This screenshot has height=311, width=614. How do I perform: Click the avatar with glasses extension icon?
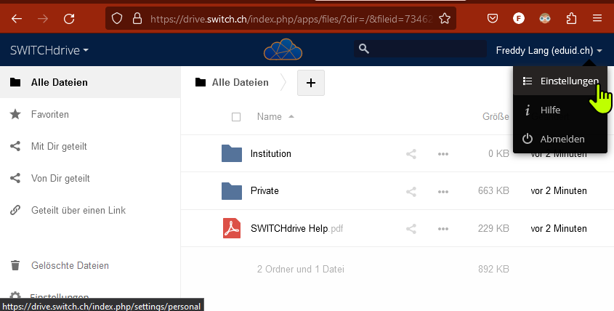click(x=545, y=18)
